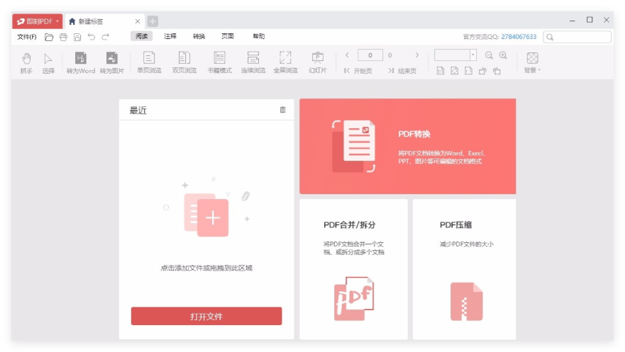Switch to 单页浏览 single page view
Image resolution: width=625 pixels, height=352 pixels.
149,62
